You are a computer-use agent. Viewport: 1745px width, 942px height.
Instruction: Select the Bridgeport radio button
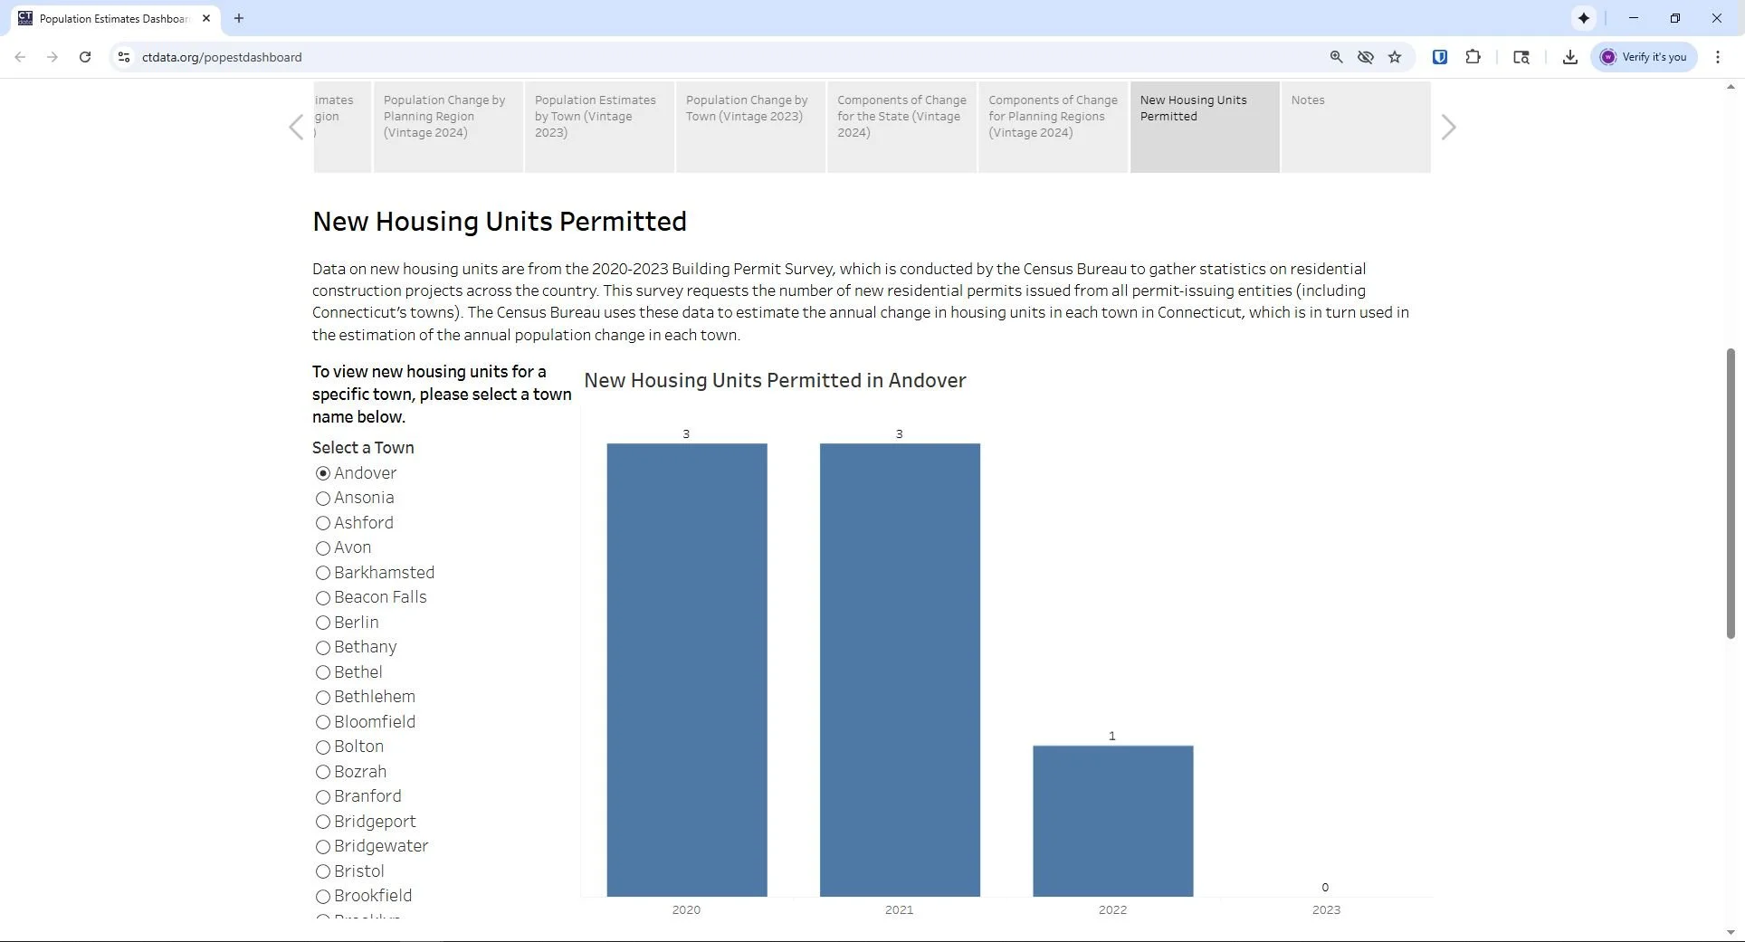tap(322, 822)
